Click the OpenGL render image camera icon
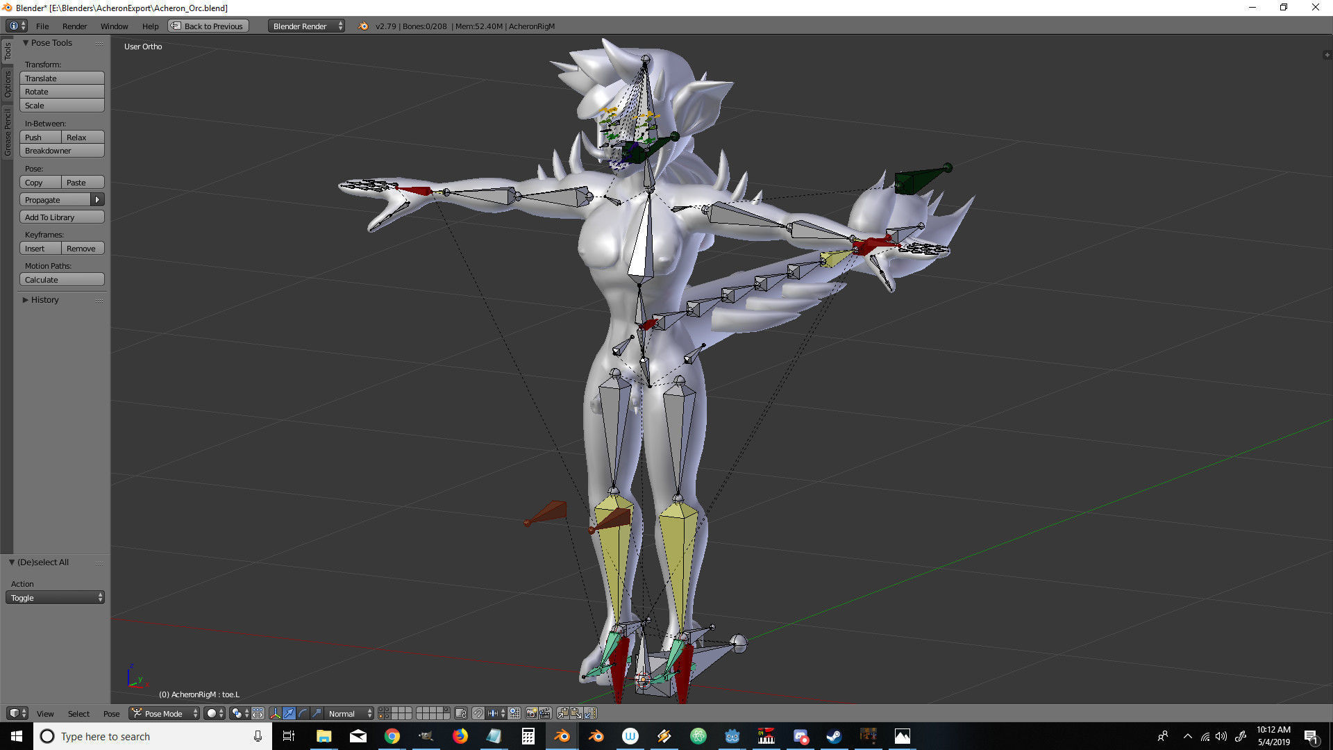This screenshot has width=1333, height=750. tap(531, 713)
